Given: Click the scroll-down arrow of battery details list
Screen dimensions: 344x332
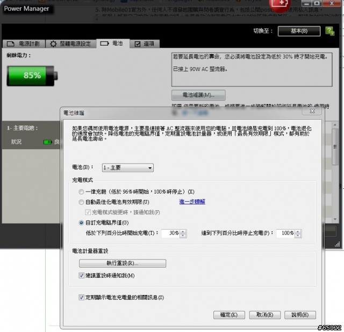Looking at the screenshot, I should (x=335, y=219).
